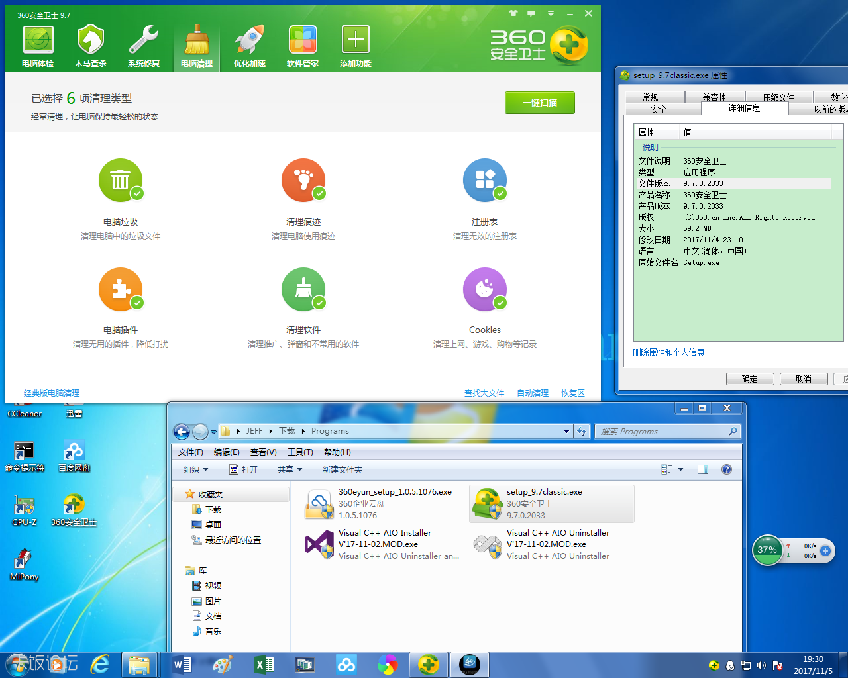Viewport: 848px width, 678px height.
Task: Cancel properties dialog with 取消
Action: coord(804,379)
